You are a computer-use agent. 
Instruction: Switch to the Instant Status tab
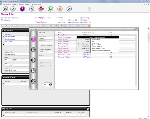(x=20, y=26)
